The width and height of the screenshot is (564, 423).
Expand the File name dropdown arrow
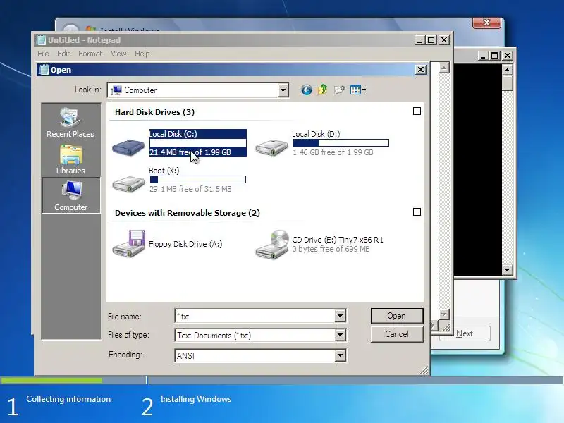341,316
